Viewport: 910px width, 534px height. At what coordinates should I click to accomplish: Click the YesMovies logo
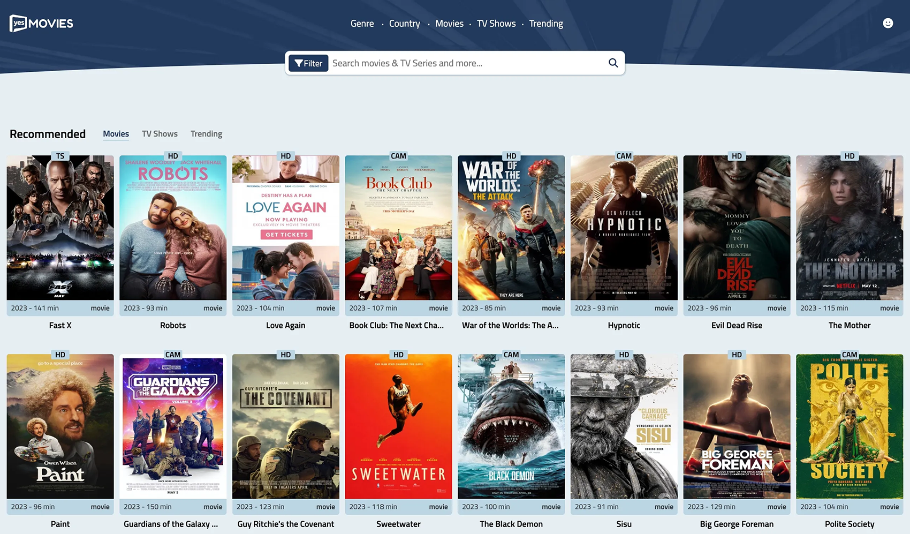(41, 23)
